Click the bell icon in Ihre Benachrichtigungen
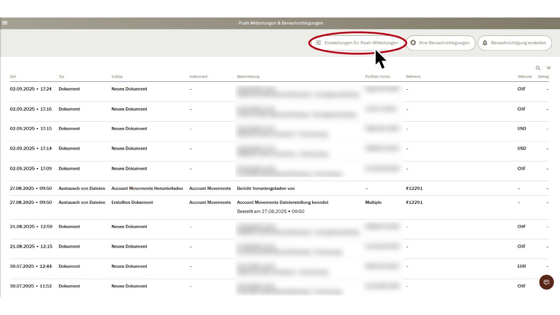560x315 pixels. (x=413, y=43)
